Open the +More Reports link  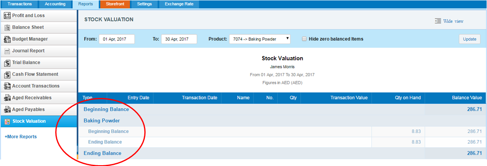[x=21, y=137]
